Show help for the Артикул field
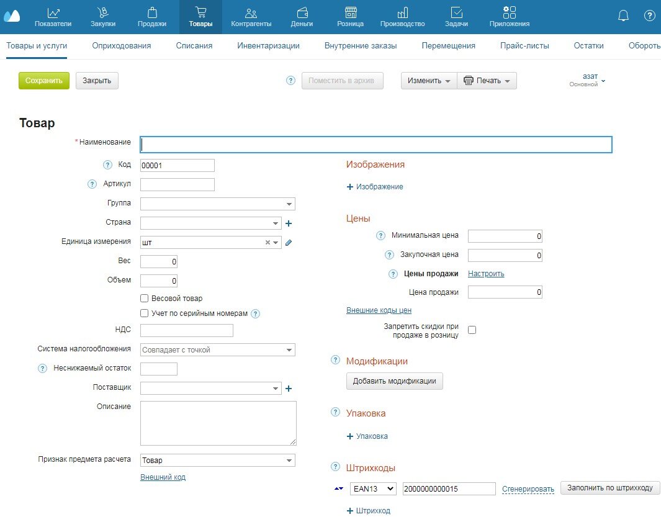The width and height of the screenshot is (661, 522). 92,184
